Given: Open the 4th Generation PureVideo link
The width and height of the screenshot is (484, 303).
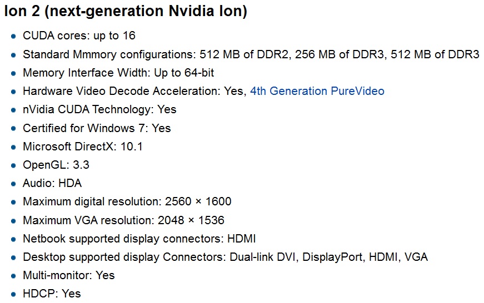Looking at the screenshot, I should [x=317, y=91].
